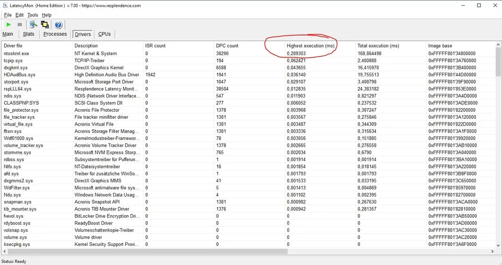
Task: Select the CLASSPNP.SYS row
Action: point(248,103)
